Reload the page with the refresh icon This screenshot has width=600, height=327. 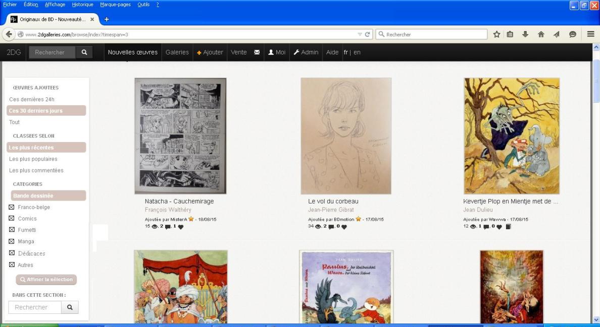(x=368, y=34)
